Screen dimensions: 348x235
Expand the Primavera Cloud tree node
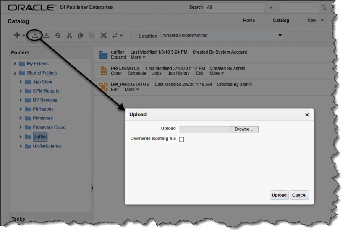pos(21,127)
